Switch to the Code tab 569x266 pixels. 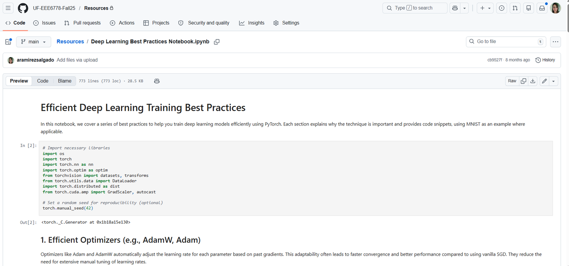pos(15,23)
